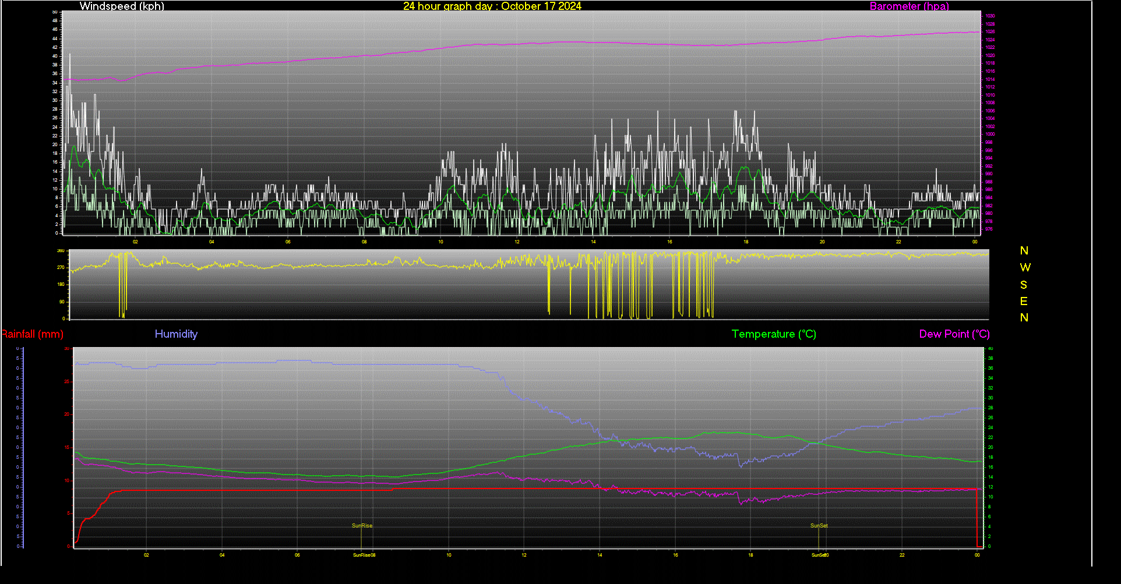This screenshot has height=584, width=1121.
Task: Click the "E" compass direction label
Action: (x=1024, y=301)
